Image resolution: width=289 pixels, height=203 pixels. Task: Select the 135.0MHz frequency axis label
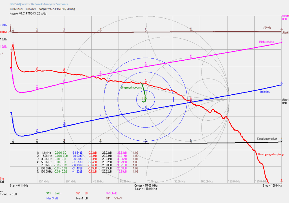pyautogui.click(x=261, y=182)
